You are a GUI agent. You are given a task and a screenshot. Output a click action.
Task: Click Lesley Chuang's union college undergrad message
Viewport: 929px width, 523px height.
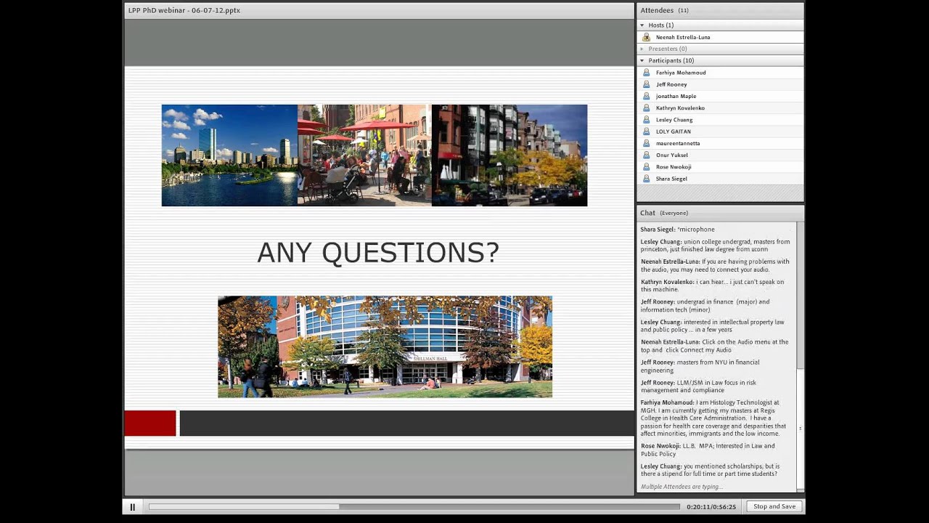(x=716, y=246)
